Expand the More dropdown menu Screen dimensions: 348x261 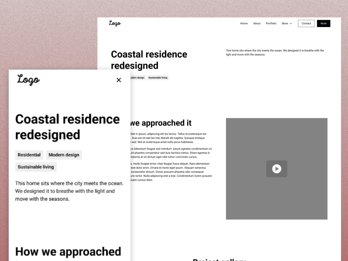(287, 23)
